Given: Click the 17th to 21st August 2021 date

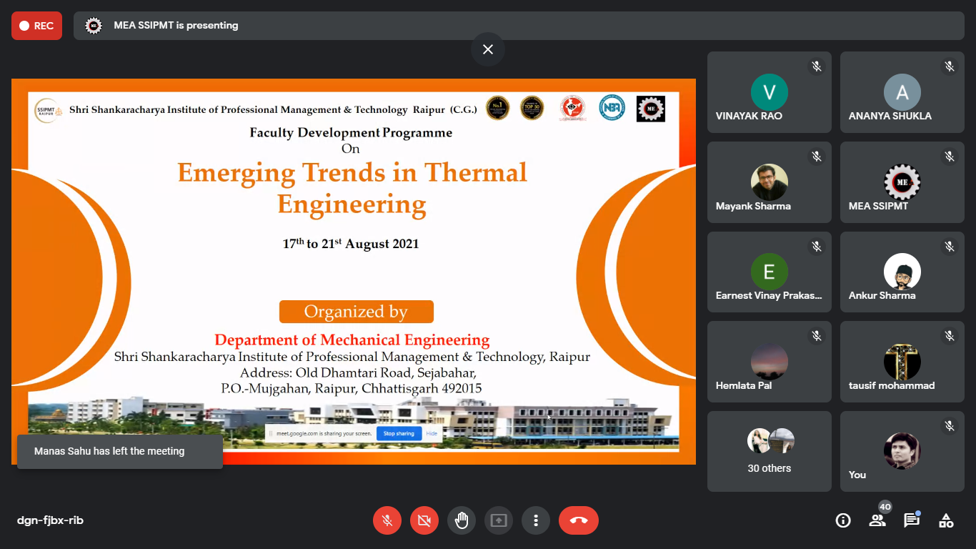Looking at the screenshot, I should (351, 244).
